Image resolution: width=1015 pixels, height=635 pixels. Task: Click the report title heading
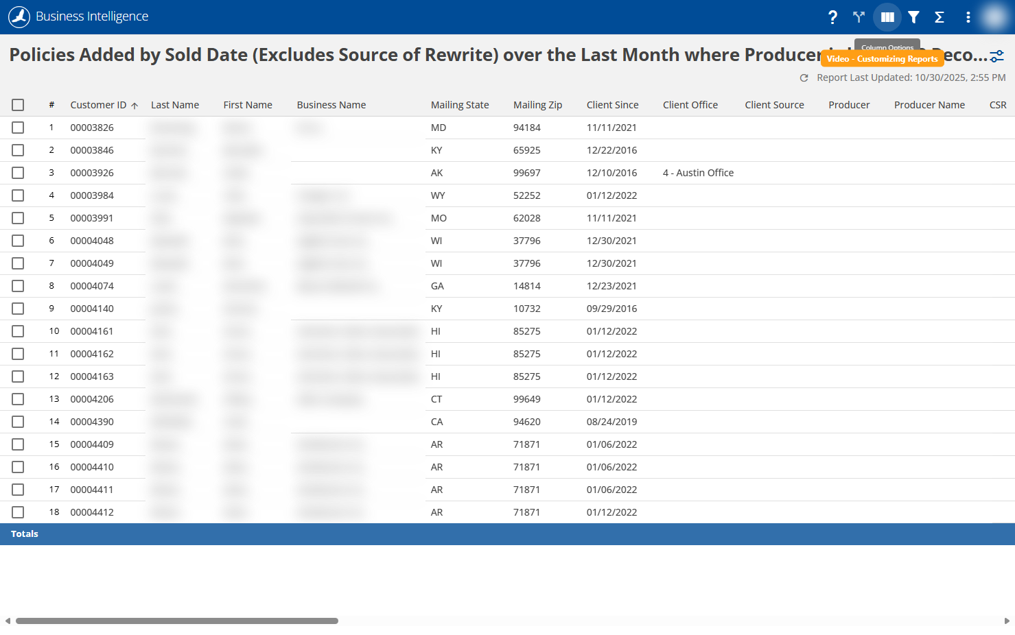pos(498,55)
